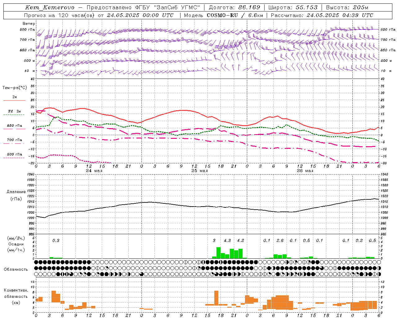Click the '(мм/1ч.)' precipitation unit label
This screenshot has width=397, height=318.
[16, 250]
